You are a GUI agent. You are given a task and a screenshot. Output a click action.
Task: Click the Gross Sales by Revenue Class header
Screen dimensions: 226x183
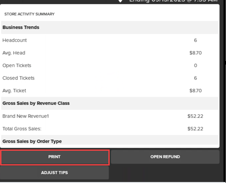[36, 103]
